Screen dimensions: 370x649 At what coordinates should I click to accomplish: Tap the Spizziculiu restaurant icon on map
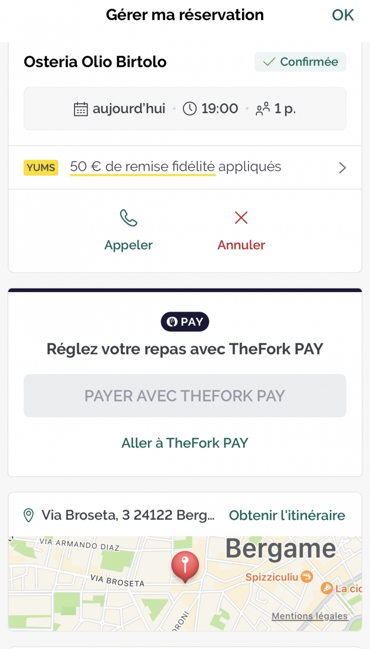click(x=307, y=577)
